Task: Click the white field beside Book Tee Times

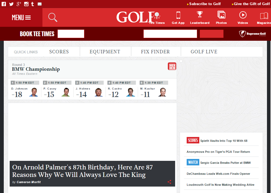Action: 71,34
